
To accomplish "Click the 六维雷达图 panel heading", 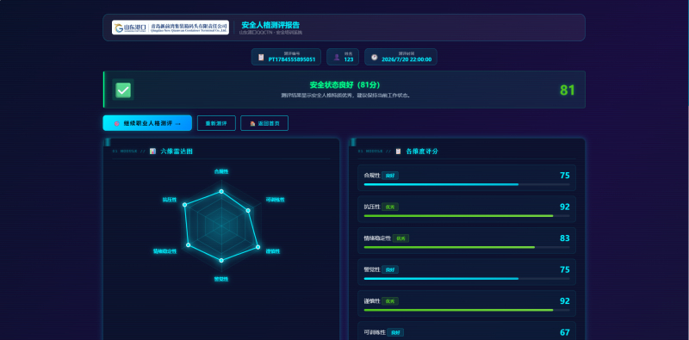I will click(177, 151).
